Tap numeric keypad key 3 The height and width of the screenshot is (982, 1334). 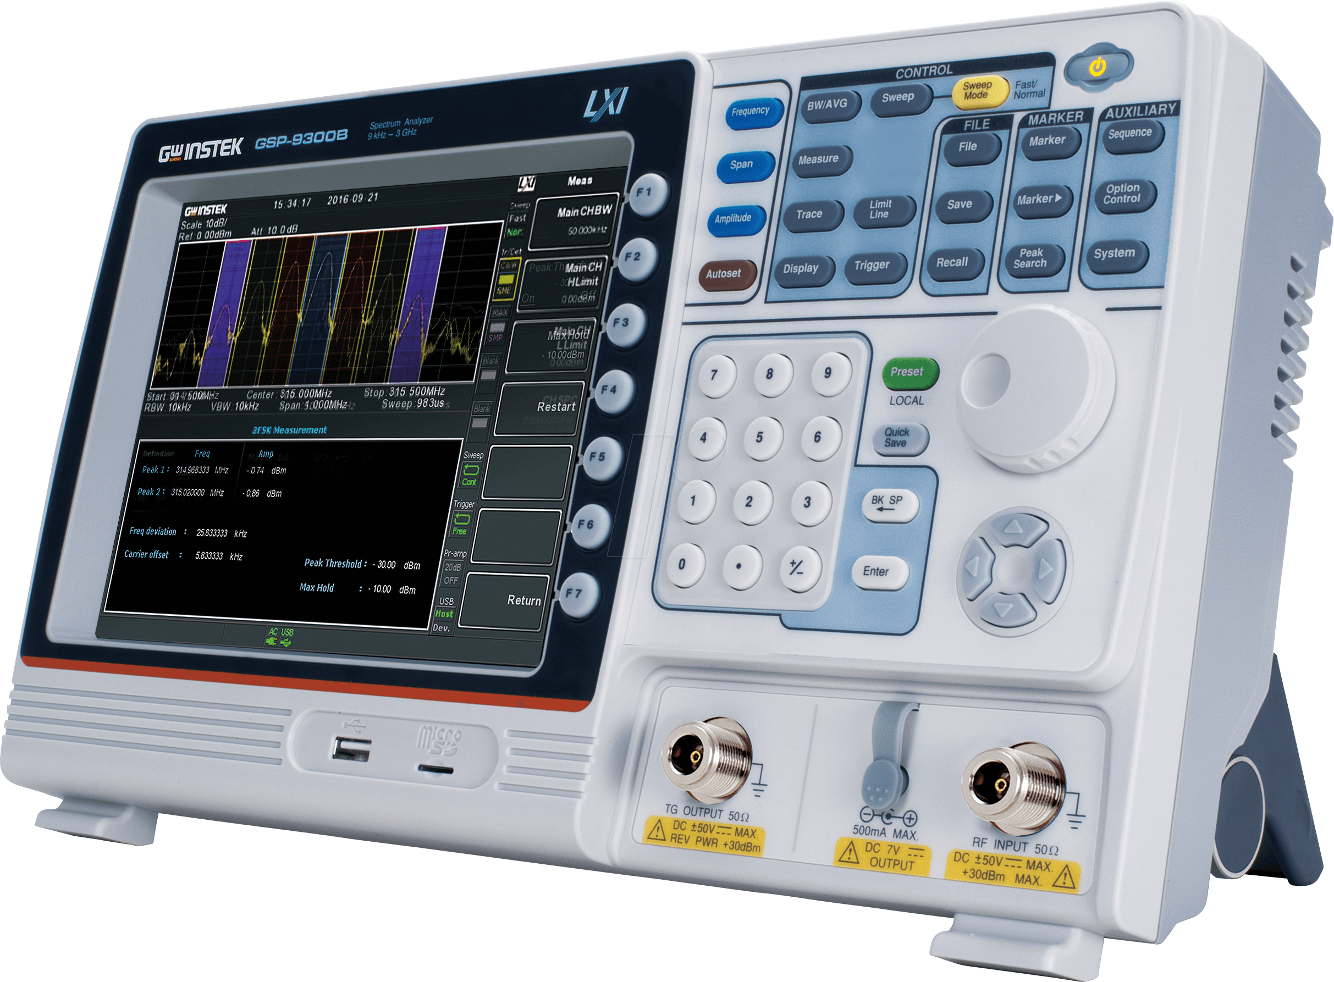(x=811, y=503)
